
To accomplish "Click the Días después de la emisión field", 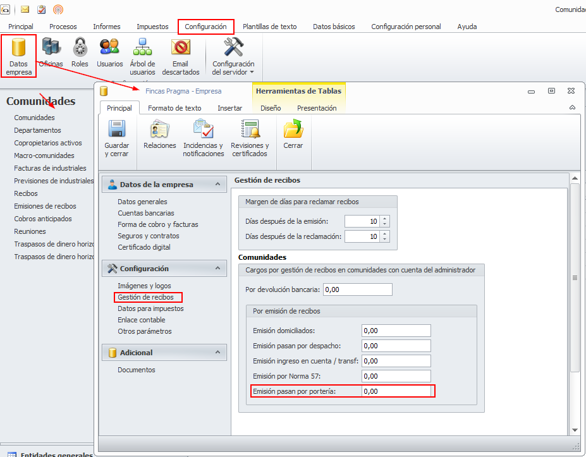I will [362, 221].
